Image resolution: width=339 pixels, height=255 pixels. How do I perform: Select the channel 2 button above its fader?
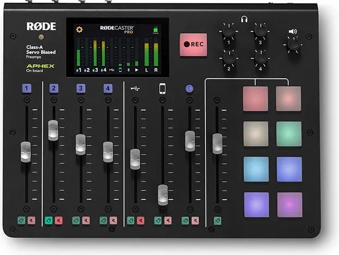tap(54, 88)
